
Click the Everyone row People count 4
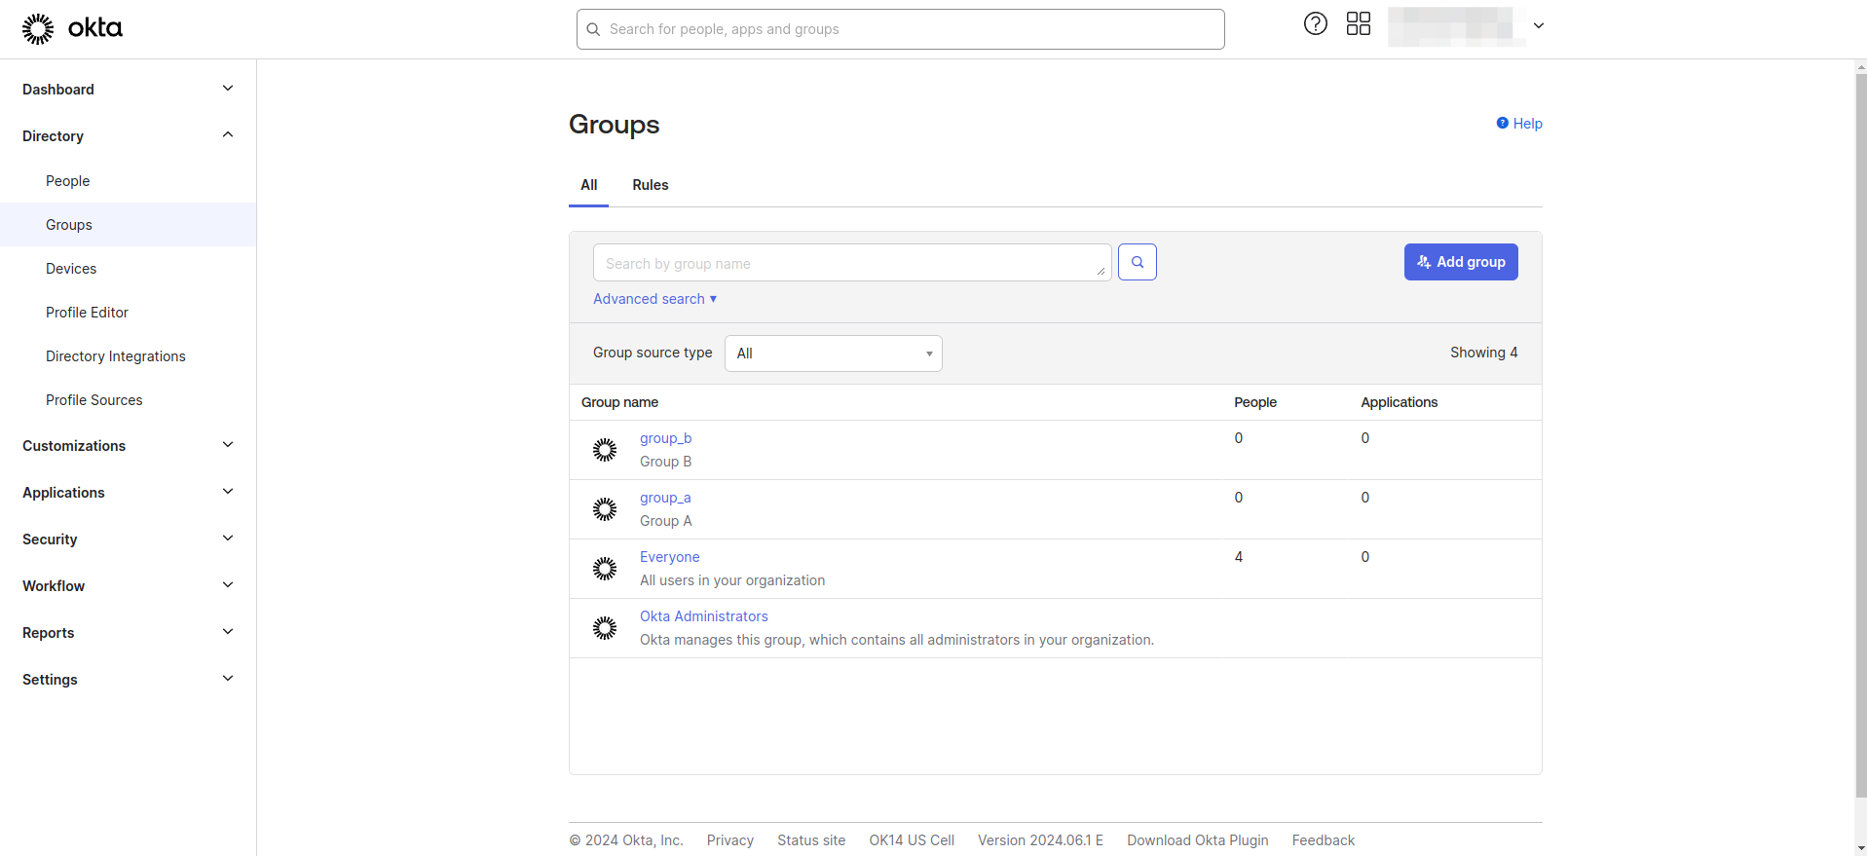click(x=1238, y=557)
